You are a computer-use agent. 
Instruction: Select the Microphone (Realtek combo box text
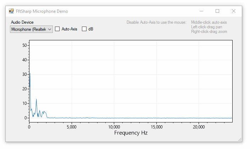click(x=28, y=29)
